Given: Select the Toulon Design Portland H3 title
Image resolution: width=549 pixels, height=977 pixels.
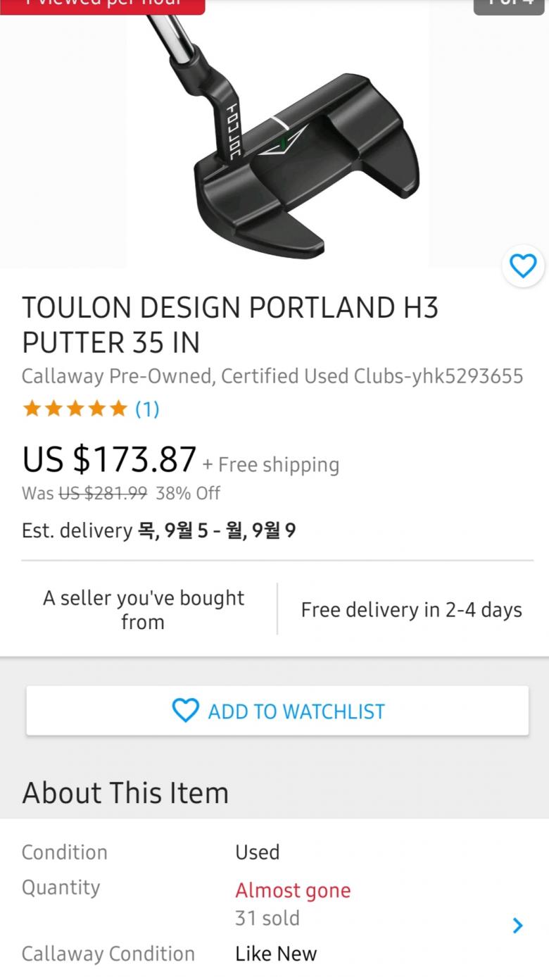Looking at the screenshot, I should [x=230, y=325].
